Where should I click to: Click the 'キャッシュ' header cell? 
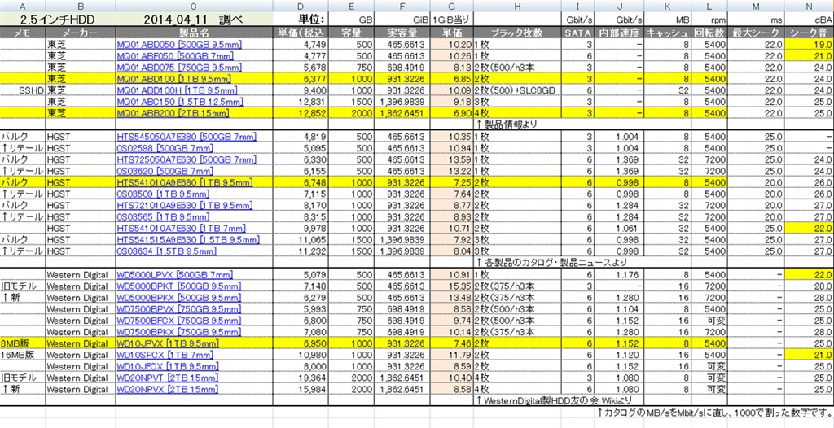pyautogui.click(x=668, y=33)
